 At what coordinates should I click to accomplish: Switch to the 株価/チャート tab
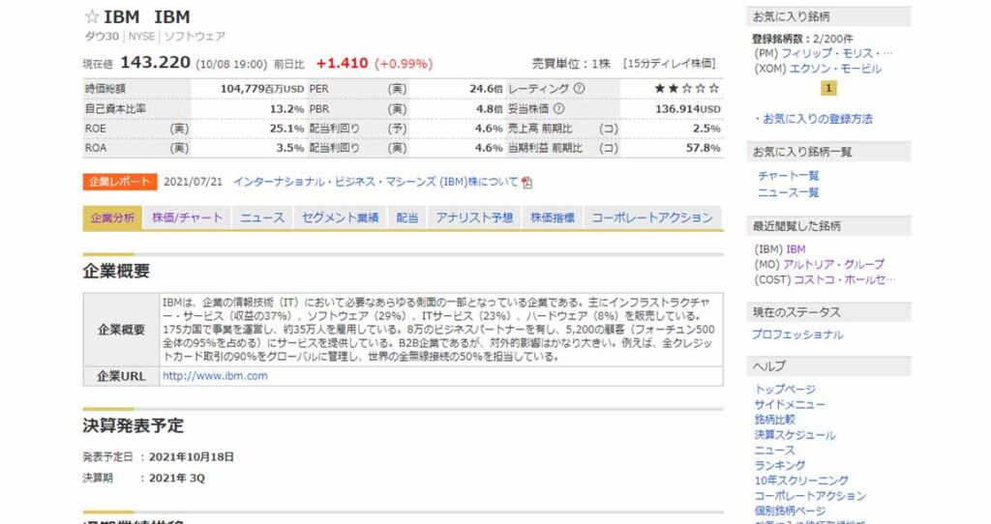pyautogui.click(x=187, y=218)
